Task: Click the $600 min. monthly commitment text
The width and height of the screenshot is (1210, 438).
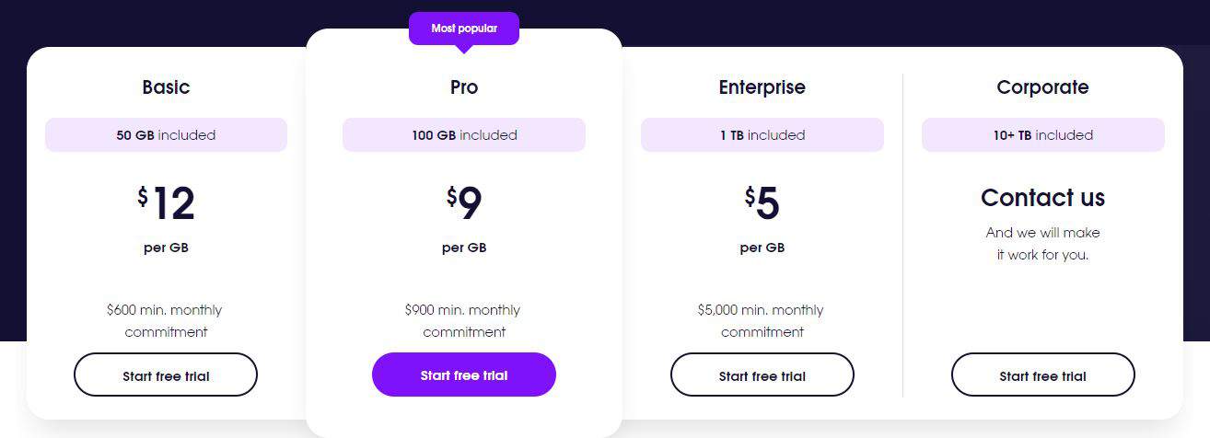Action: click(165, 320)
